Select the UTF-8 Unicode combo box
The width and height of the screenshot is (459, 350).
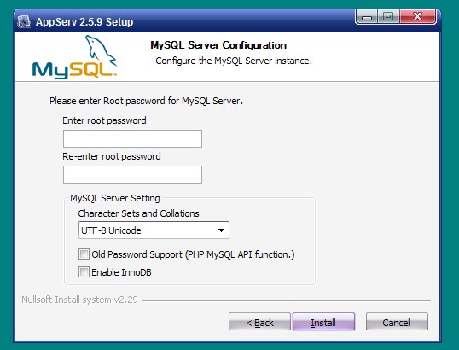154,230
